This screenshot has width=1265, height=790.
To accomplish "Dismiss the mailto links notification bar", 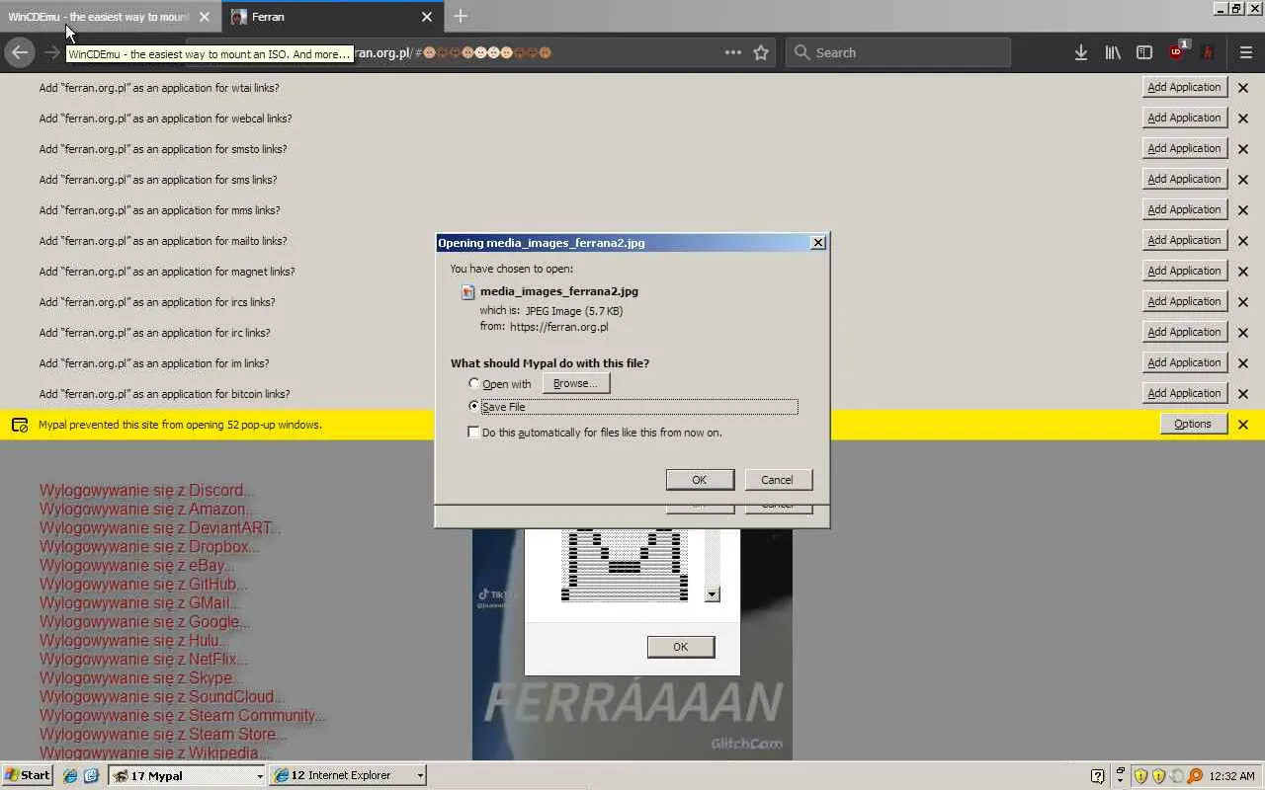I will click(1243, 241).
